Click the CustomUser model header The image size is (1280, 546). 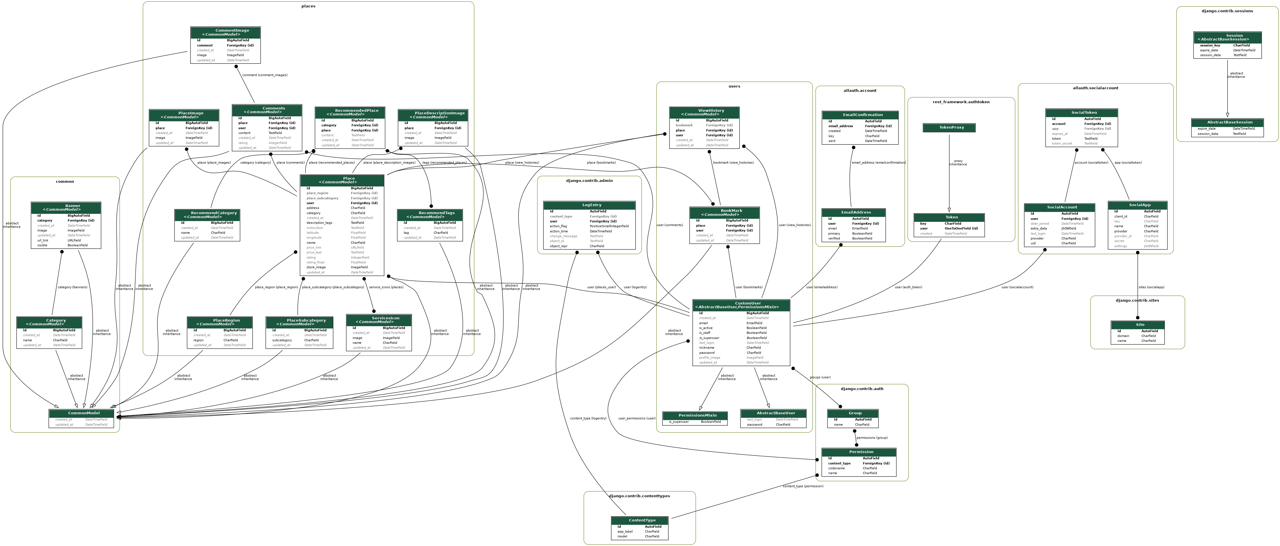click(741, 305)
